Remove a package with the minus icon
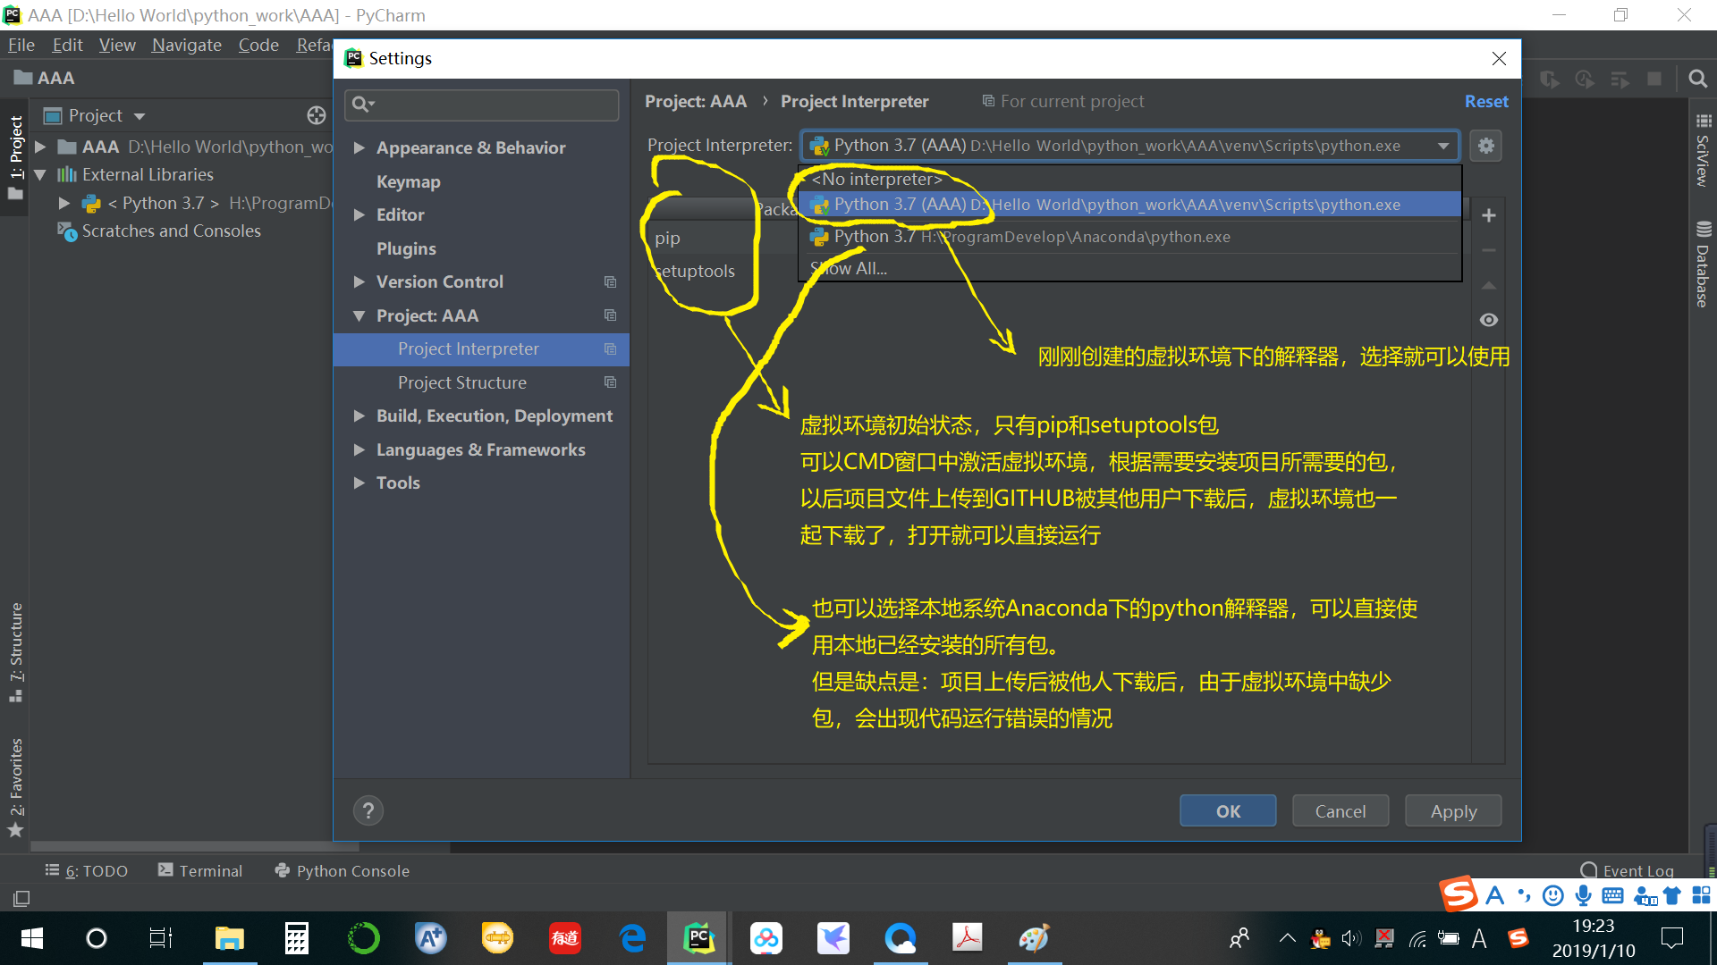Image resolution: width=1717 pixels, height=965 pixels. [1488, 250]
